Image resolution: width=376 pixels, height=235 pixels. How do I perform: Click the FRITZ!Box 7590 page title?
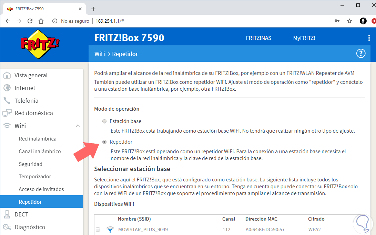[x=129, y=38]
